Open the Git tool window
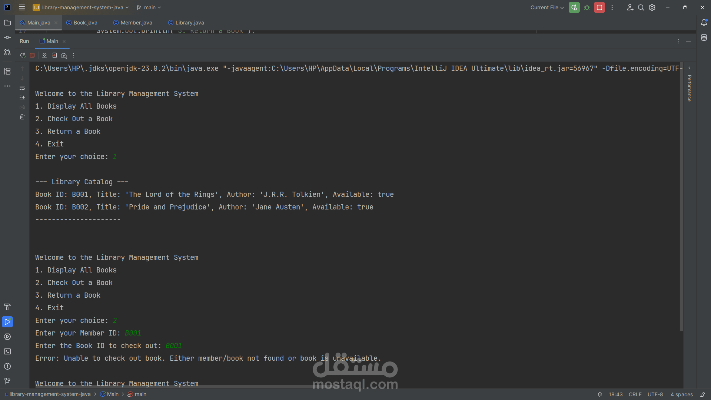The image size is (711, 400). point(7,381)
